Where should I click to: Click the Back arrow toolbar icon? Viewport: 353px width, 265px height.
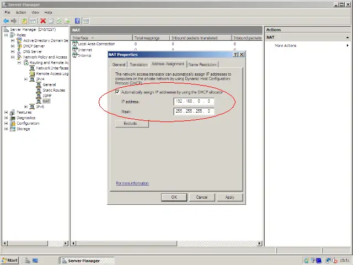[x=6, y=21]
